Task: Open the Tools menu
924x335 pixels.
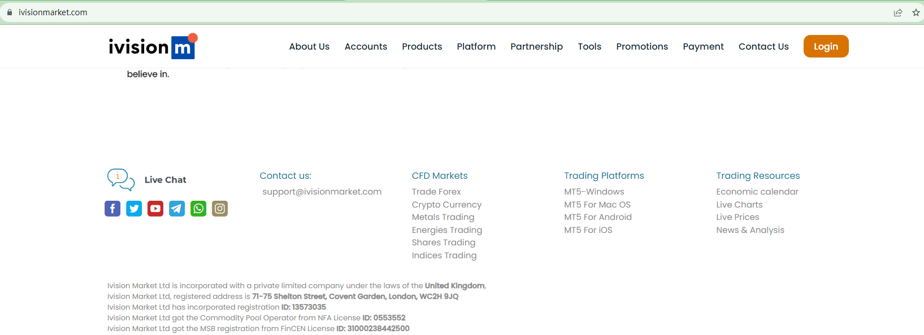Action: coord(589,47)
